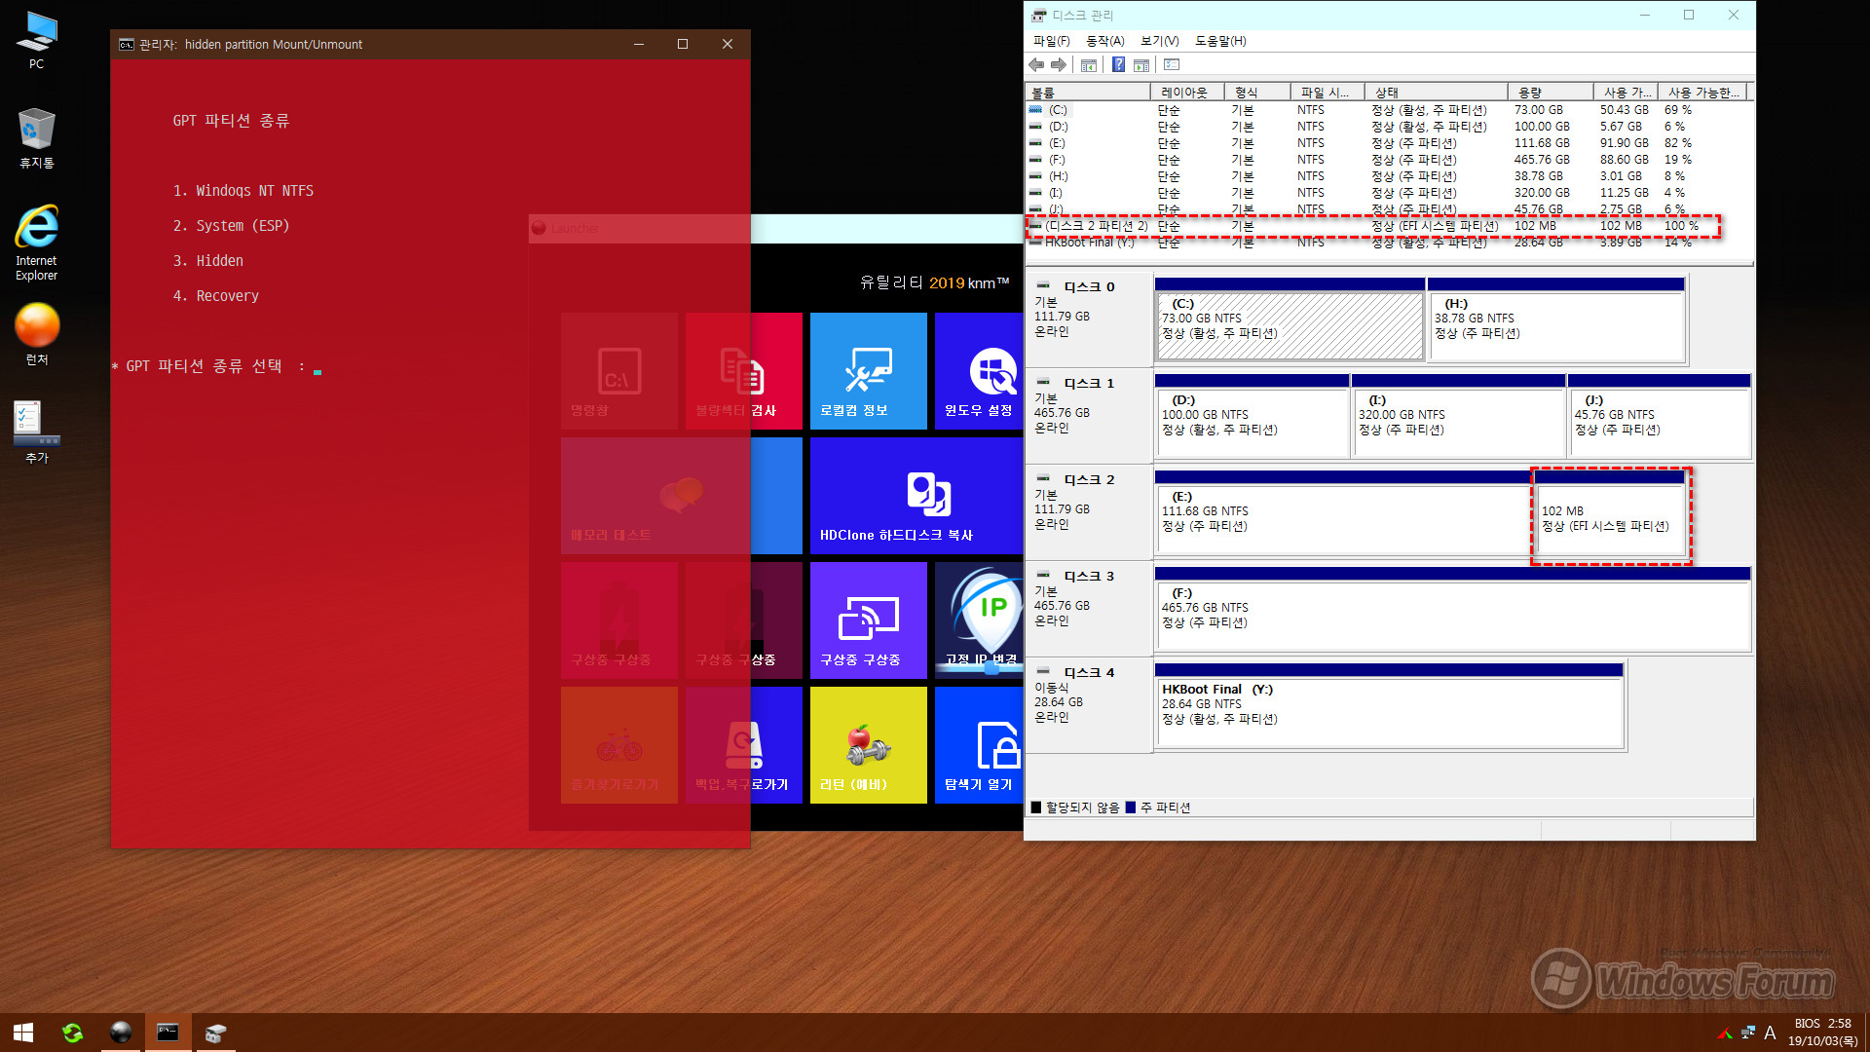Select the (디스크 2 파티션 2) volume row
1870x1052 pixels.
pyautogui.click(x=1389, y=226)
